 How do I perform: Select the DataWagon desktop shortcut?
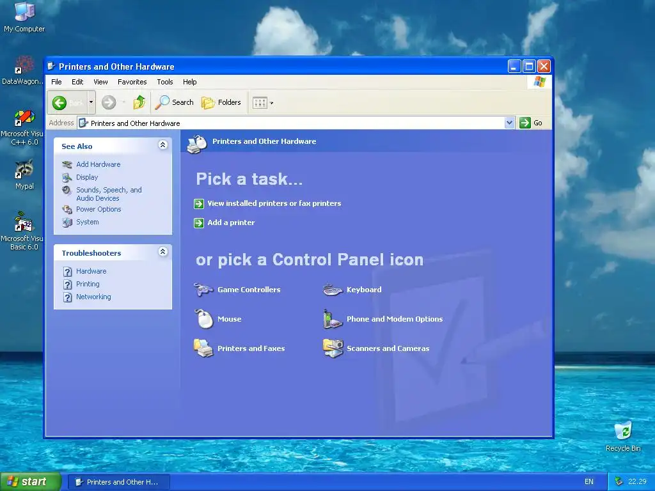click(x=23, y=70)
